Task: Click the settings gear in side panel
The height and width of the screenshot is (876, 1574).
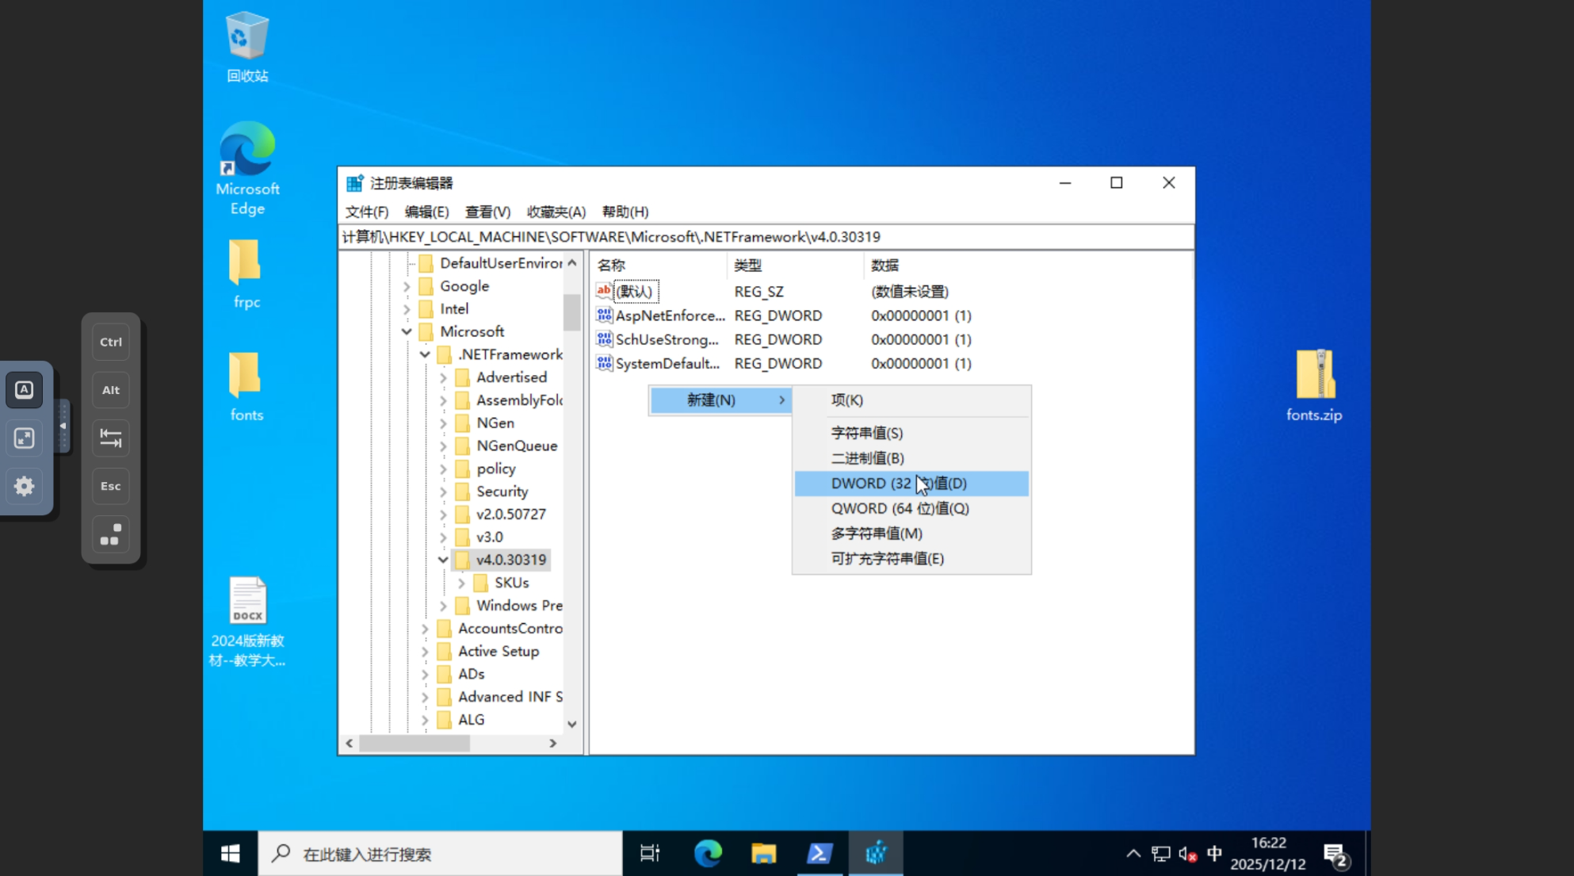Action: point(24,486)
